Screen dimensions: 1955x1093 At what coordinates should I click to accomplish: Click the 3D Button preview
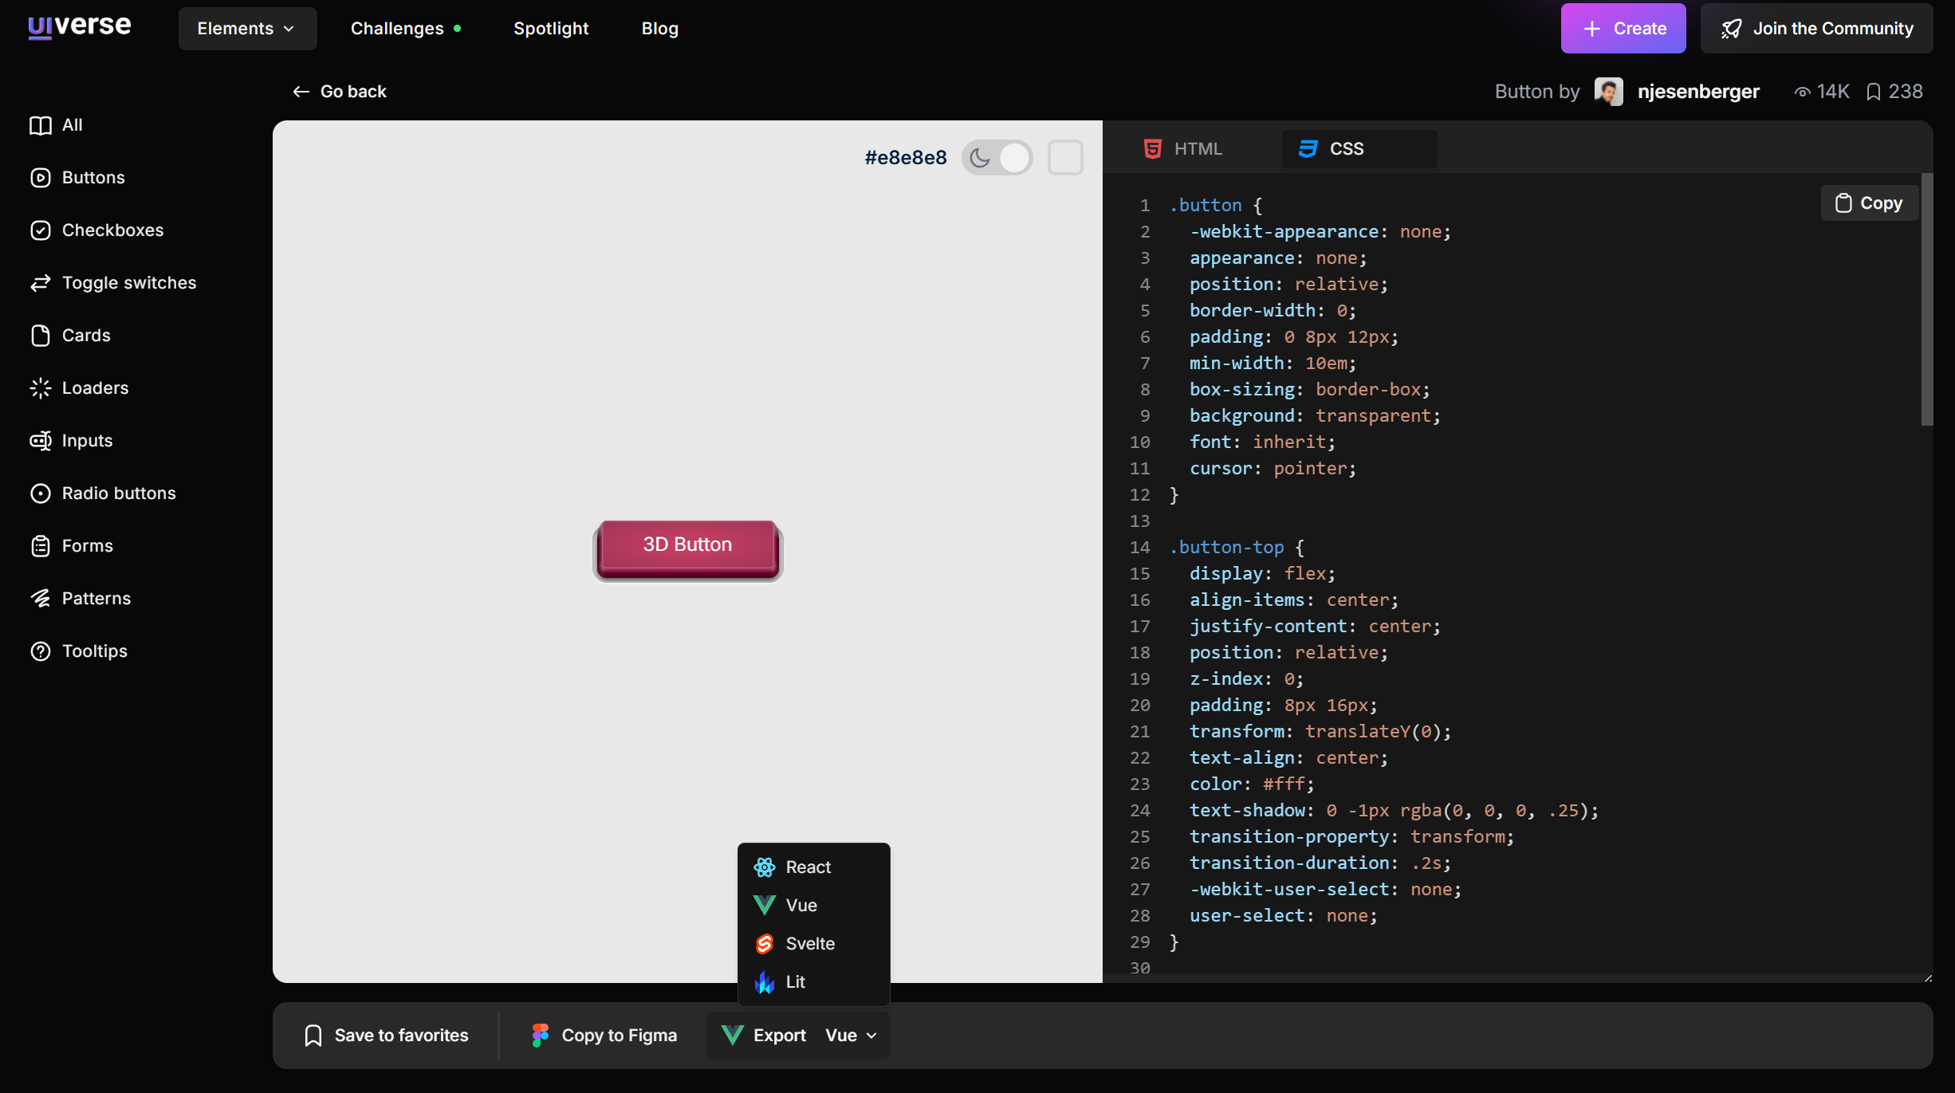(687, 546)
